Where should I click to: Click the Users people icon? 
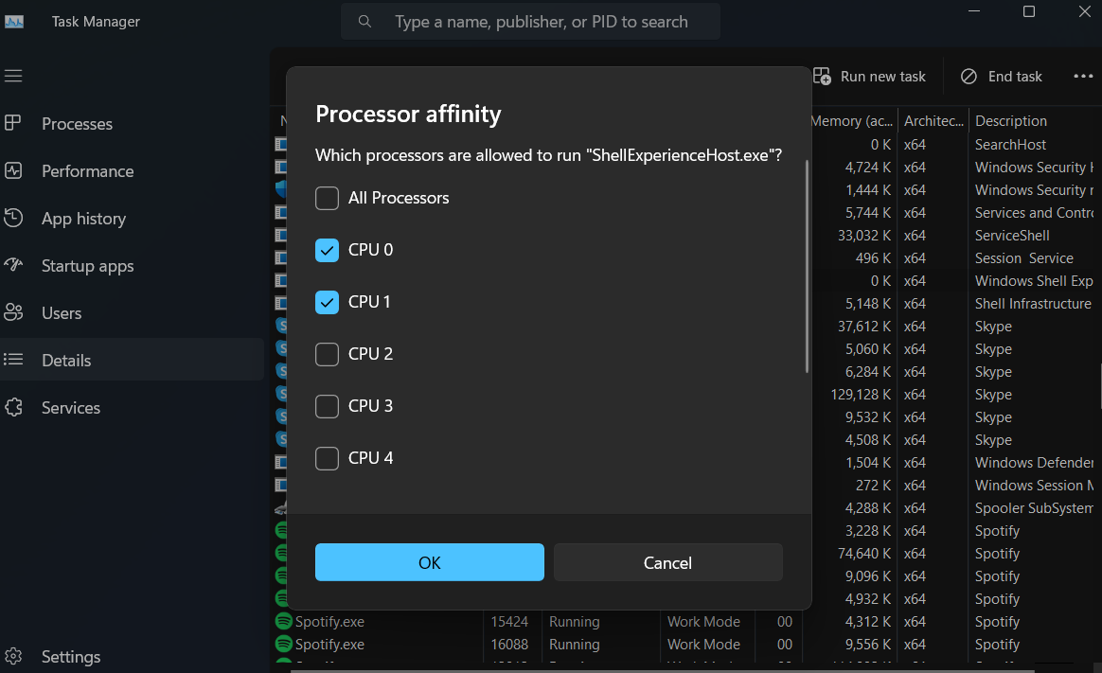[x=12, y=312]
